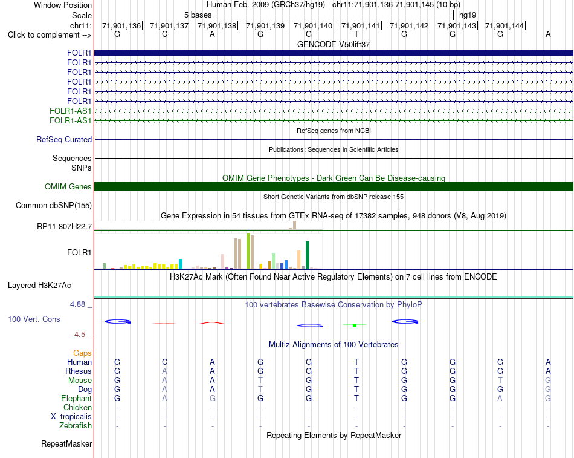Open the RefSeq Curated track label
574x458 pixels.
pyautogui.click(x=64, y=139)
